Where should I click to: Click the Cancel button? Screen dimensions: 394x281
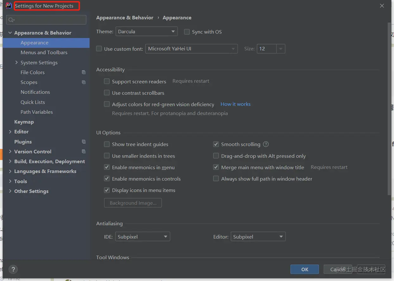(x=338, y=269)
